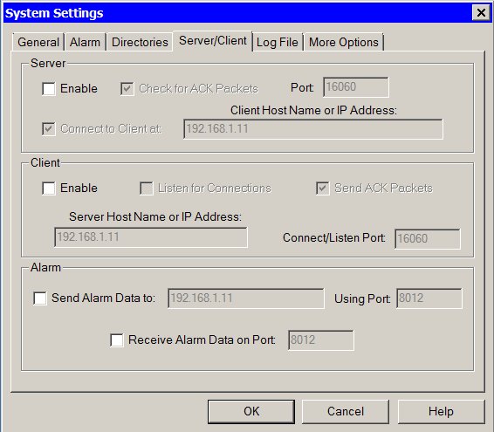Check Receive Alarm Data on Port
The height and width of the screenshot is (432, 494).
pos(117,340)
